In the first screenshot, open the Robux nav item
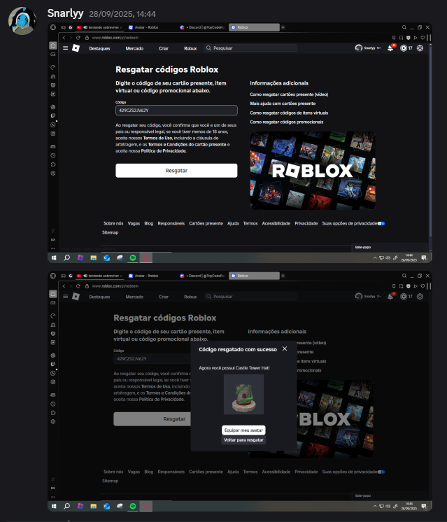This screenshot has height=522, width=447. click(x=190, y=48)
